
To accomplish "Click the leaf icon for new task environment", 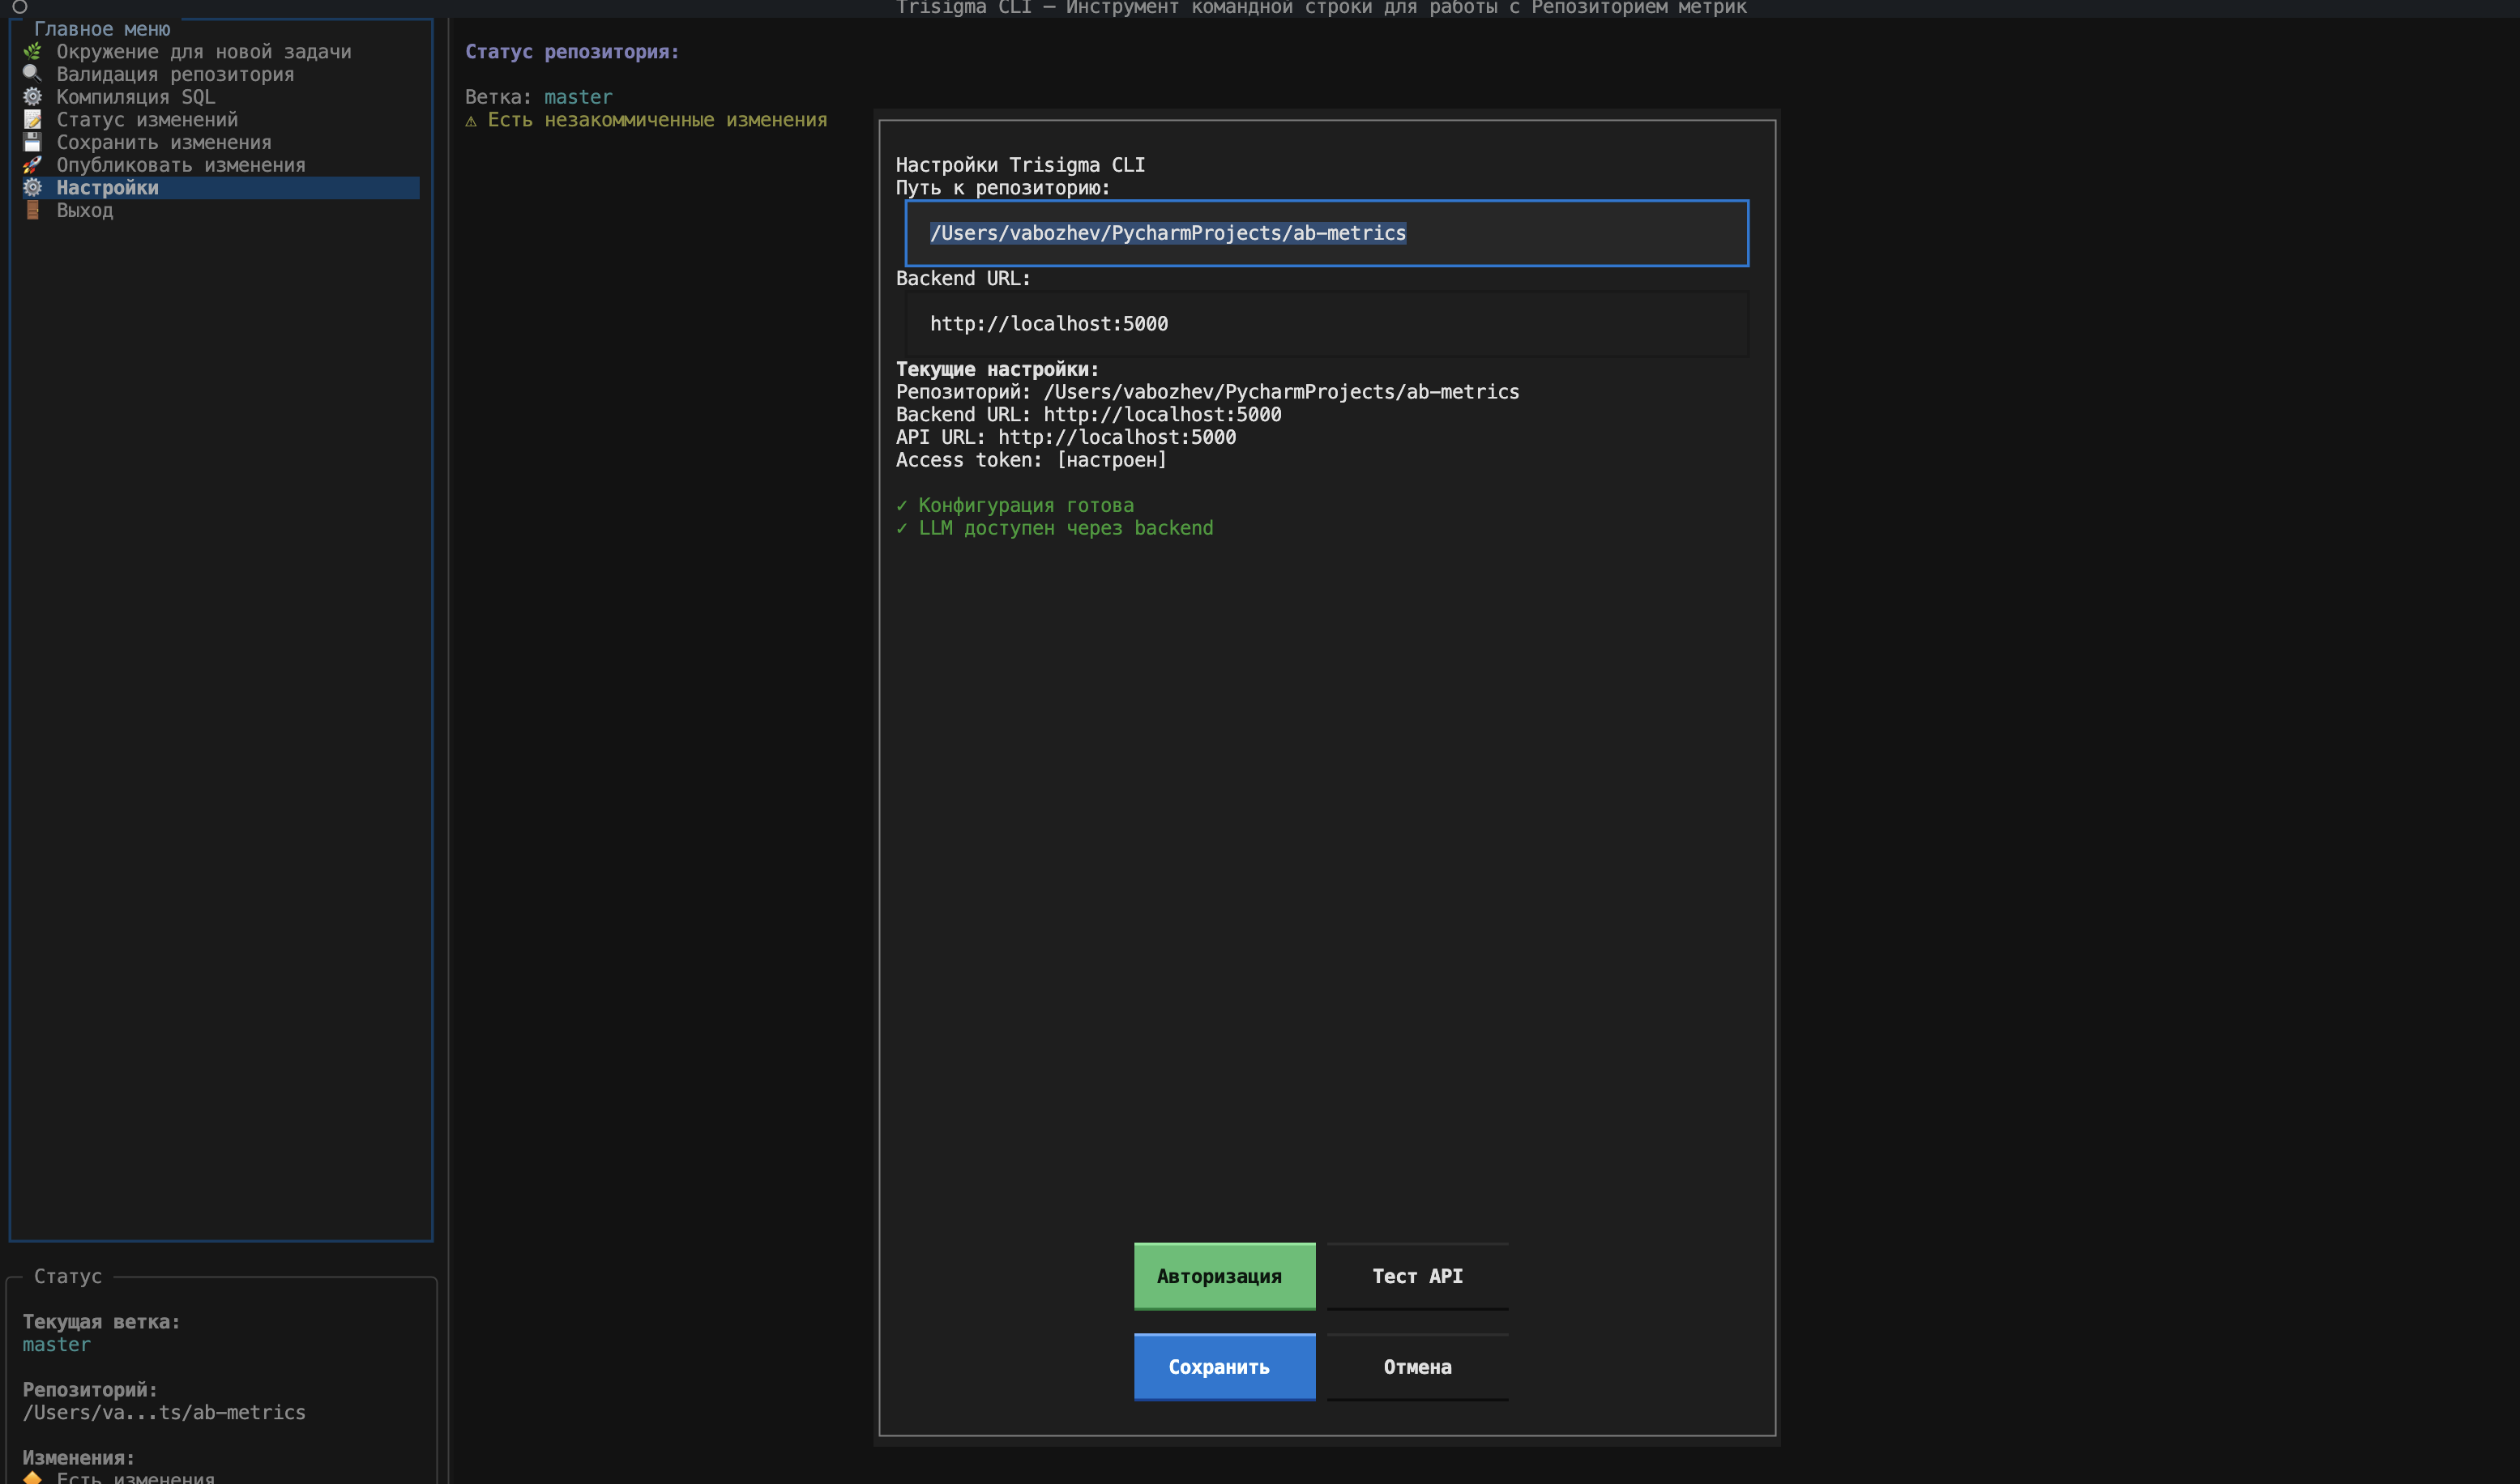I will (x=32, y=51).
